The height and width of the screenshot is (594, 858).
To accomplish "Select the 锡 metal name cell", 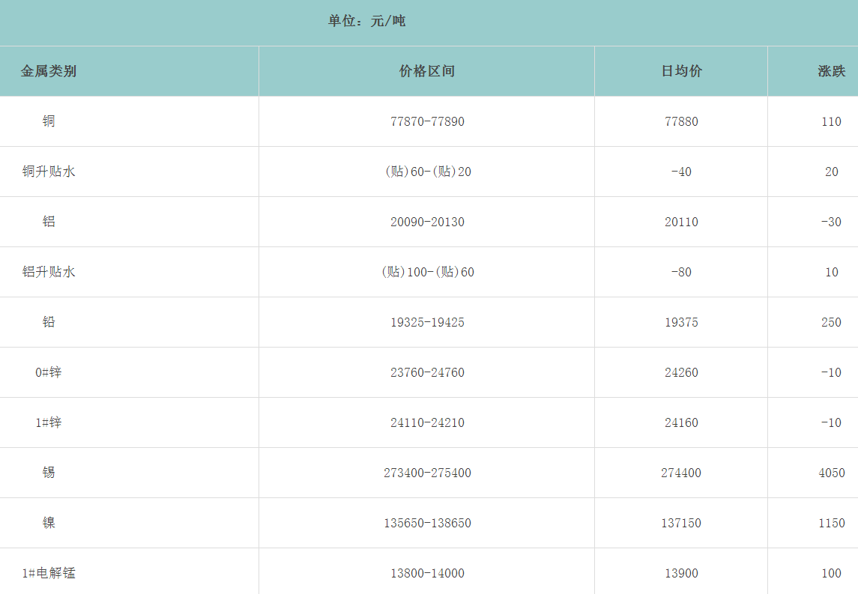I will pyautogui.click(x=49, y=473).
